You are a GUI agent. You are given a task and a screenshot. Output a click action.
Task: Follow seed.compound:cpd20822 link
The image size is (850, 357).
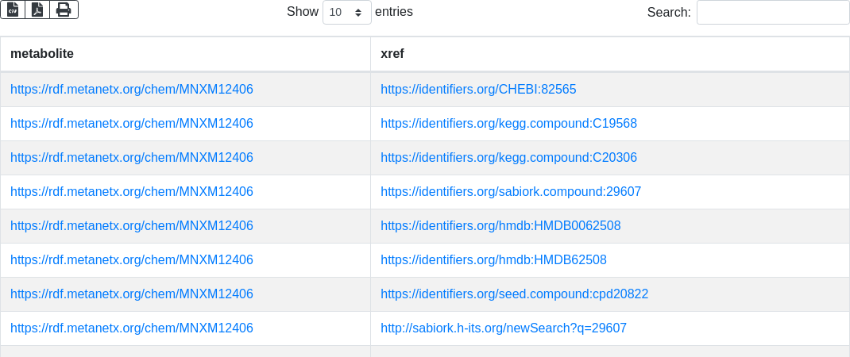[514, 294]
